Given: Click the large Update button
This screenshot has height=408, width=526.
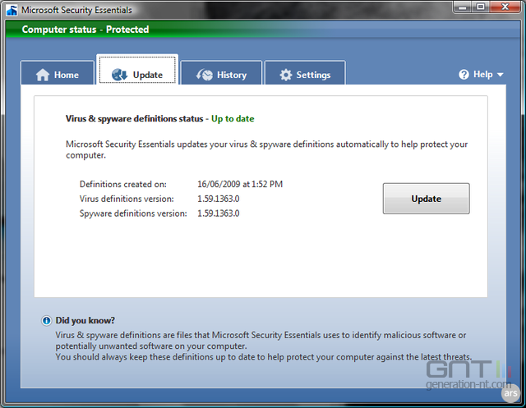Looking at the screenshot, I should [426, 199].
